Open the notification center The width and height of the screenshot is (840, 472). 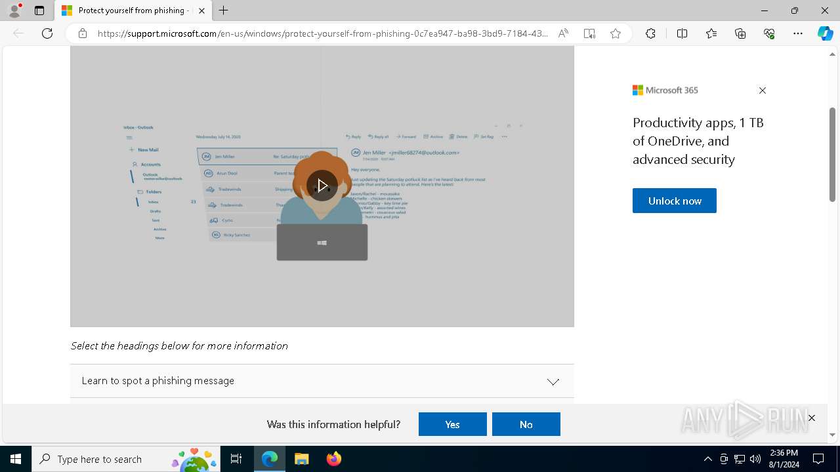818,459
